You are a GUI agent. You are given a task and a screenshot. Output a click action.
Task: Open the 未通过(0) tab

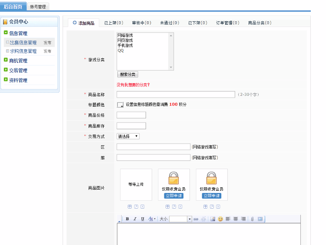[170, 23]
